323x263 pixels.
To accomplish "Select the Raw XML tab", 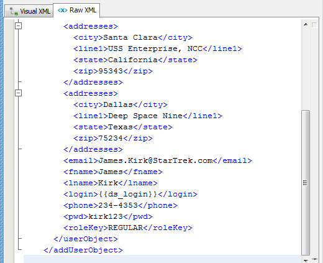I will 76,10.
